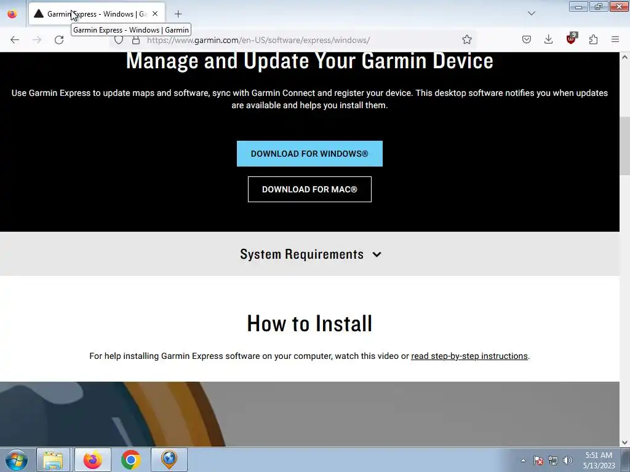Click scrollbar up arrow
This screenshot has height=472, width=630.
tap(625, 57)
